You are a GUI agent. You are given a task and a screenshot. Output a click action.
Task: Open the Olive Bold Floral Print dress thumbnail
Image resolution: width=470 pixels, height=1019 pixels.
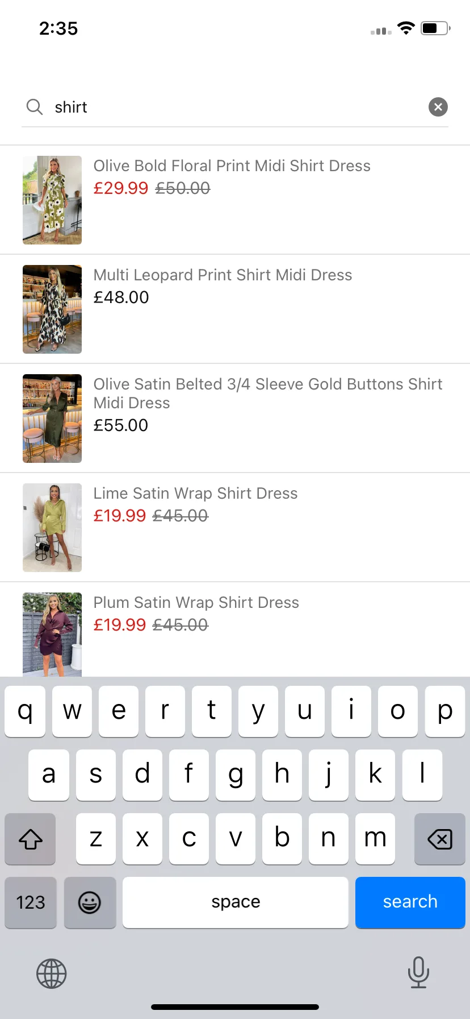[x=52, y=200]
